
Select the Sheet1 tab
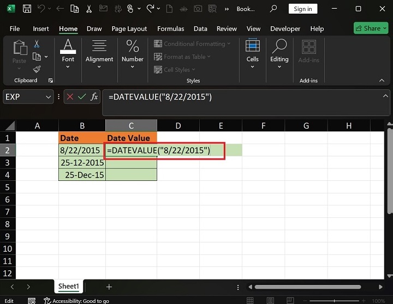[68, 286]
